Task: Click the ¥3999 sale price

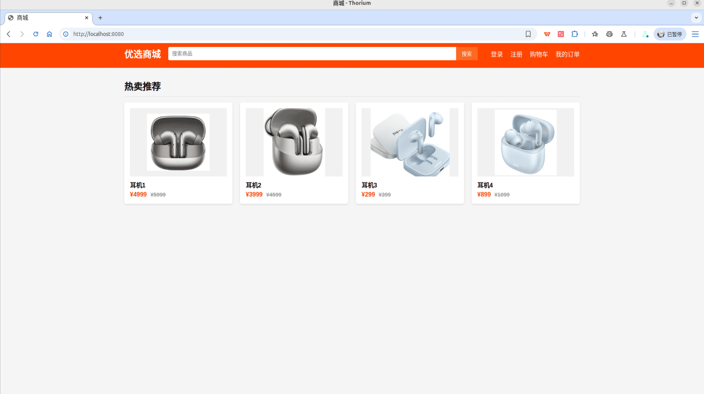Action: [254, 194]
